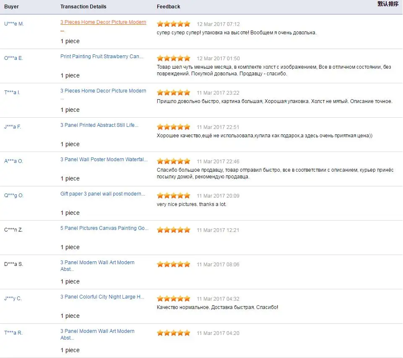Click '1 piece' in C***n Z. row

(x=70, y=247)
